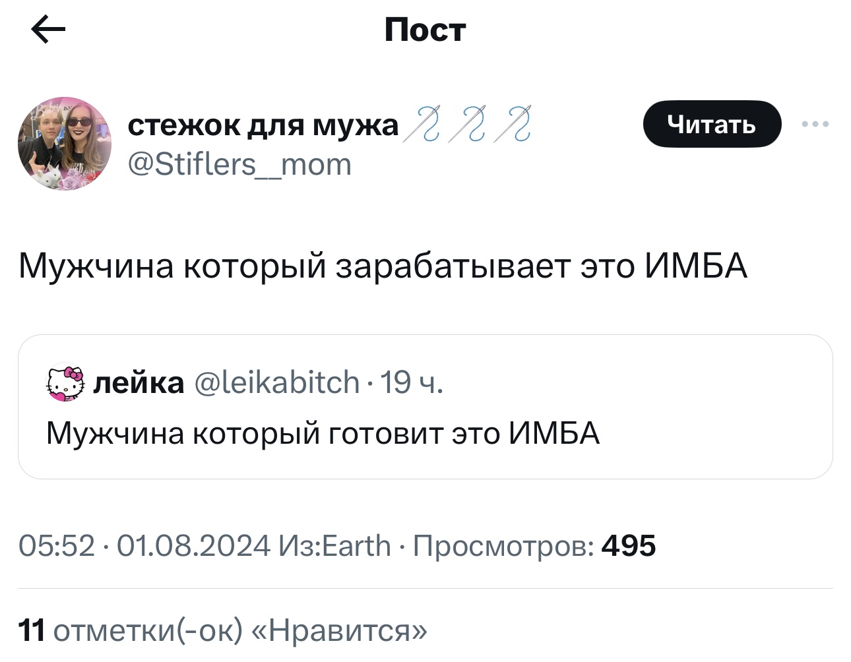
Task: Click the Из:Earth location label
Action: pos(335,545)
